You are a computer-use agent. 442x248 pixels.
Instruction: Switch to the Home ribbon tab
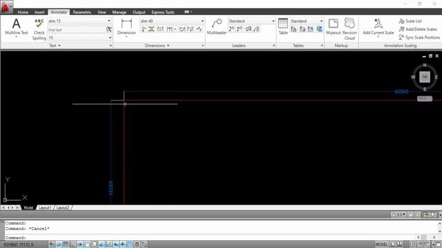[x=23, y=12]
